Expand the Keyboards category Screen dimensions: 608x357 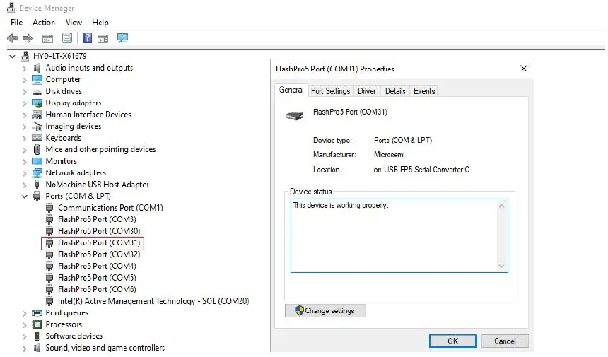[x=25, y=139]
